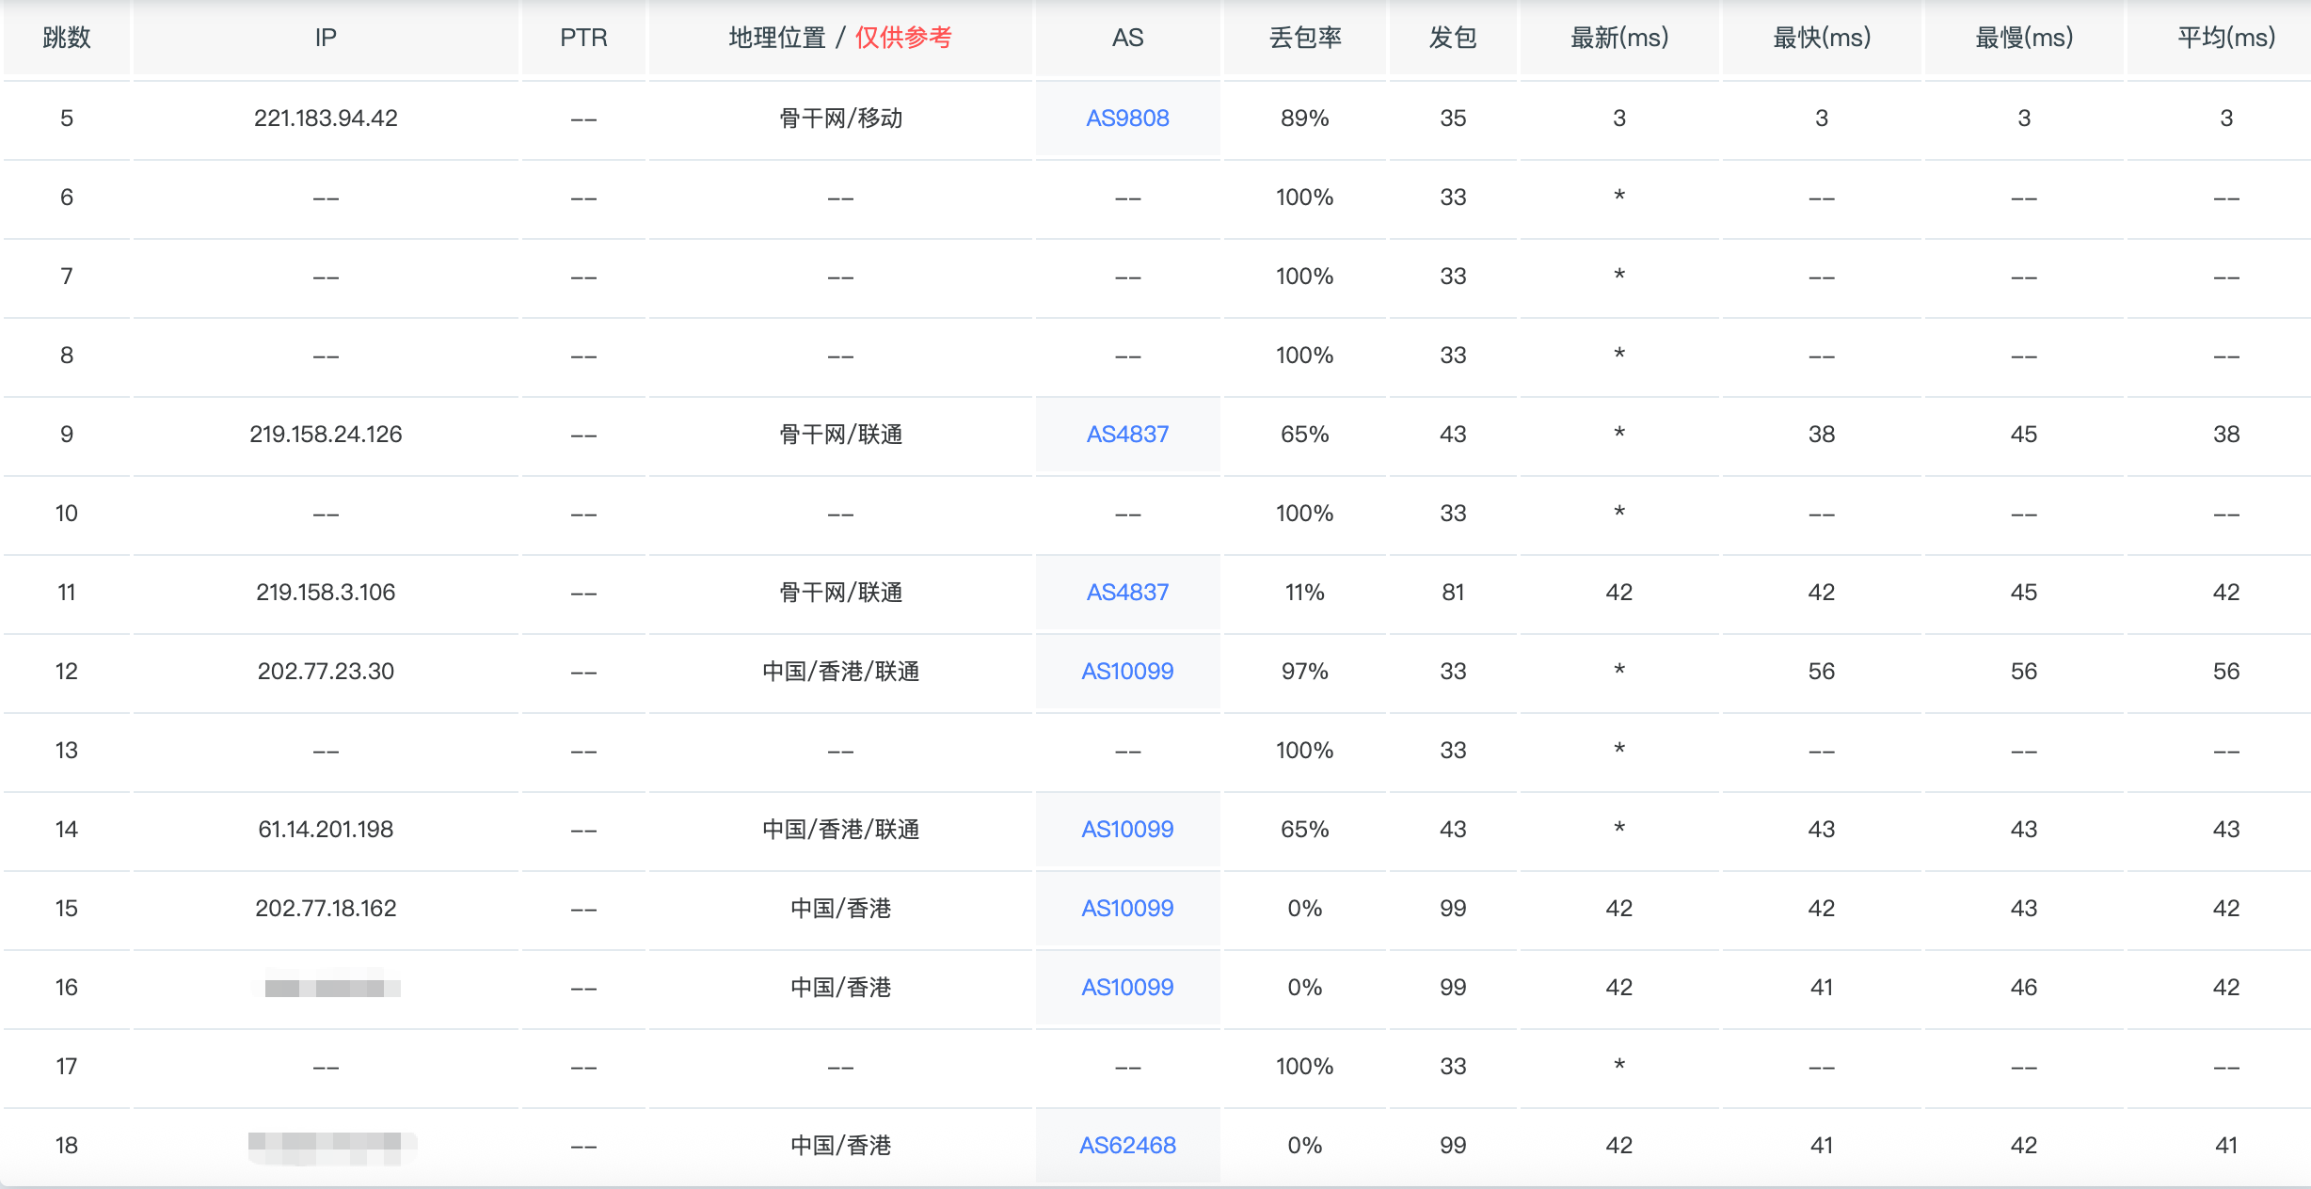Screen dimensions: 2311x1189
Task: Open the AS10099 link on hop 12
Action: pyautogui.click(x=1127, y=672)
